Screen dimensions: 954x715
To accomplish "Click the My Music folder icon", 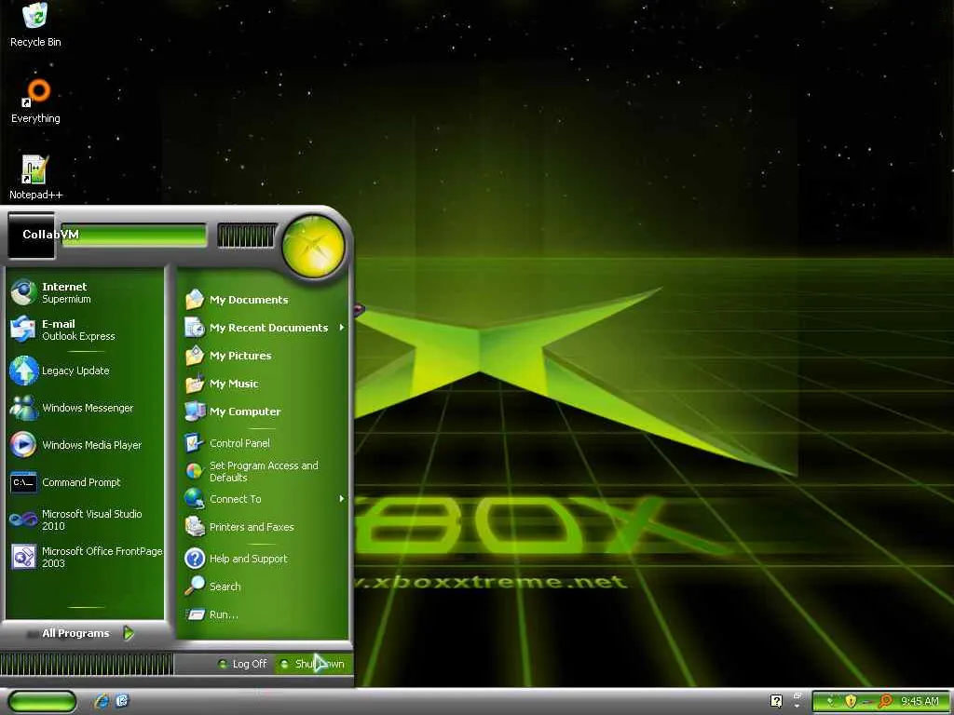I will [195, 383].
